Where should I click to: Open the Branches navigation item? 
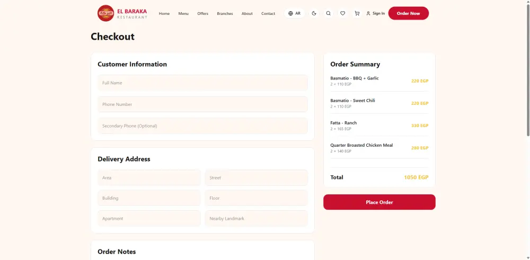pos(225,14)
